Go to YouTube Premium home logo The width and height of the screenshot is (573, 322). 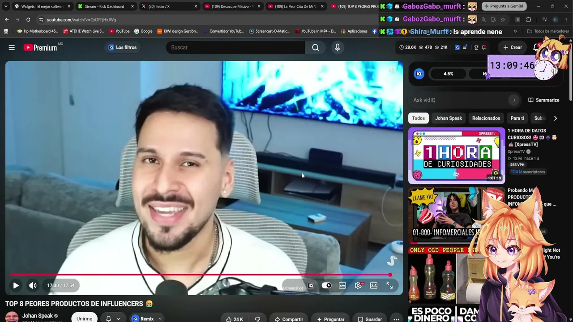coord(41,47)
